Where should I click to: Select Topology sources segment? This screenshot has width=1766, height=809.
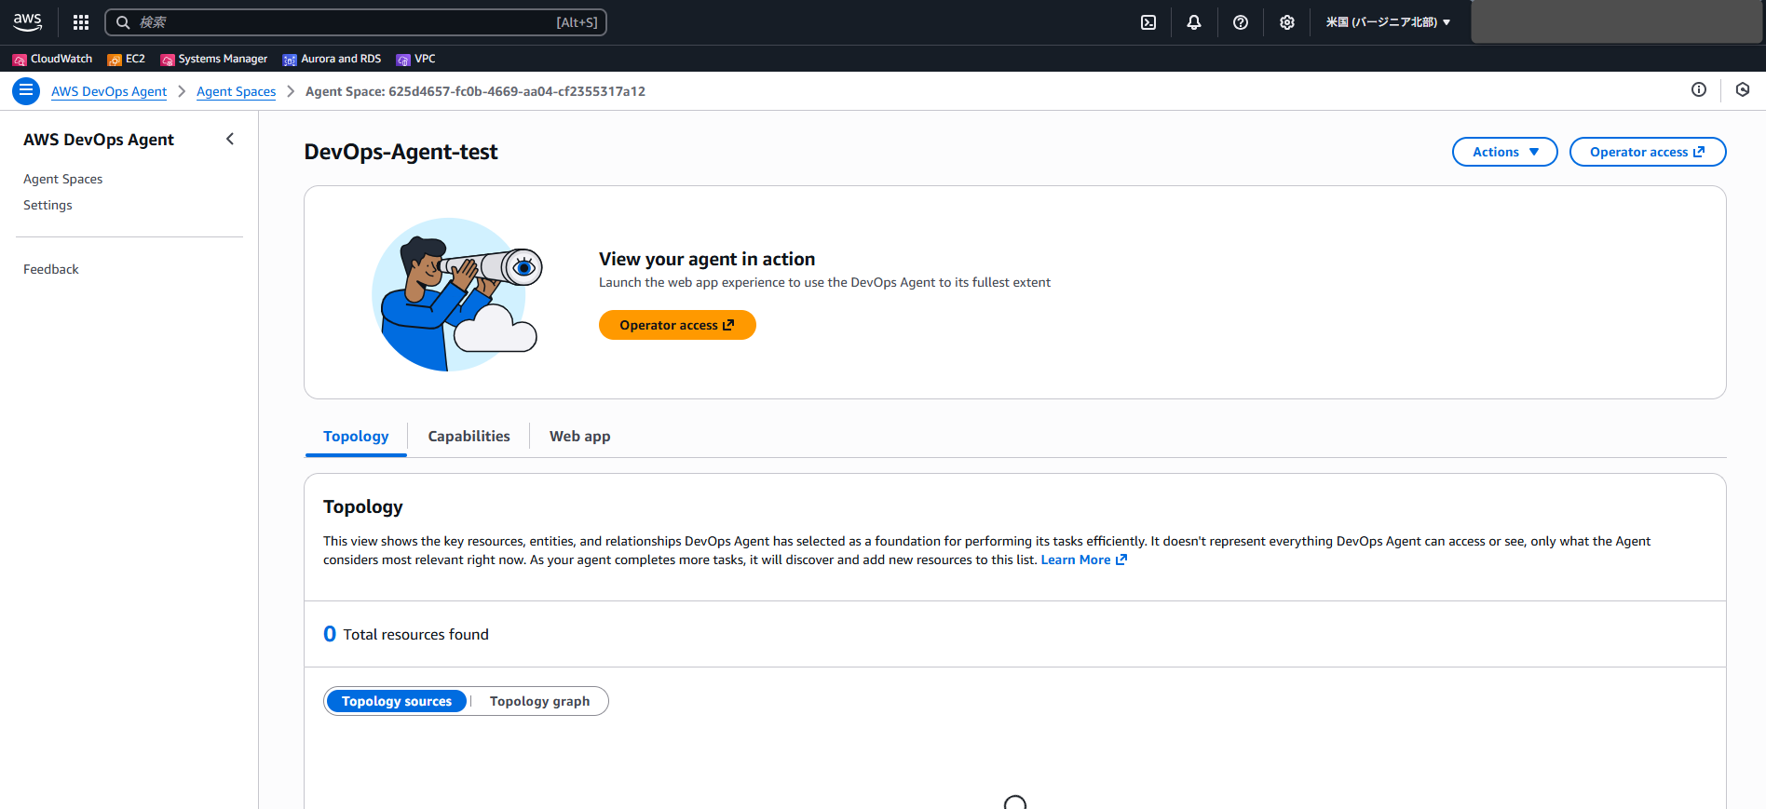396,701
